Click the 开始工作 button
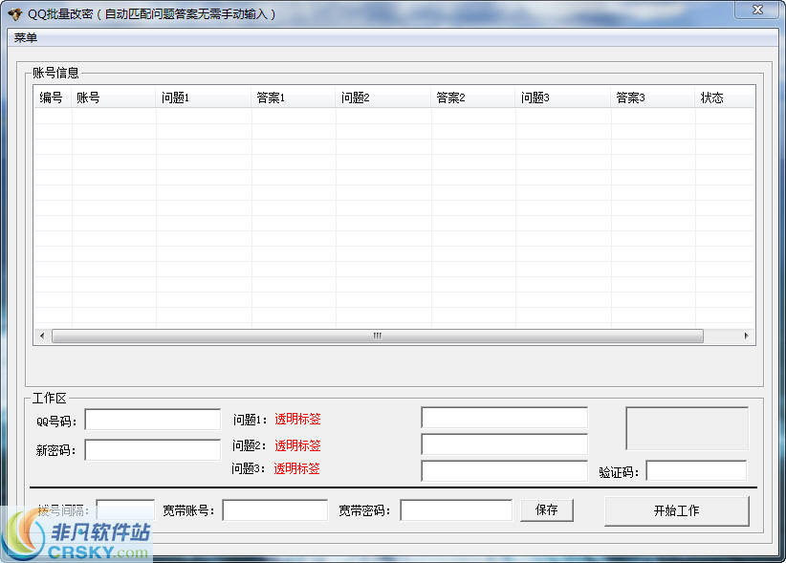The height and width of the screenshot is (563, 786). (677, 511)
